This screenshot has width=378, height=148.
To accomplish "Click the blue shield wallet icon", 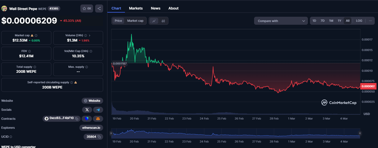I will [87, 118].
